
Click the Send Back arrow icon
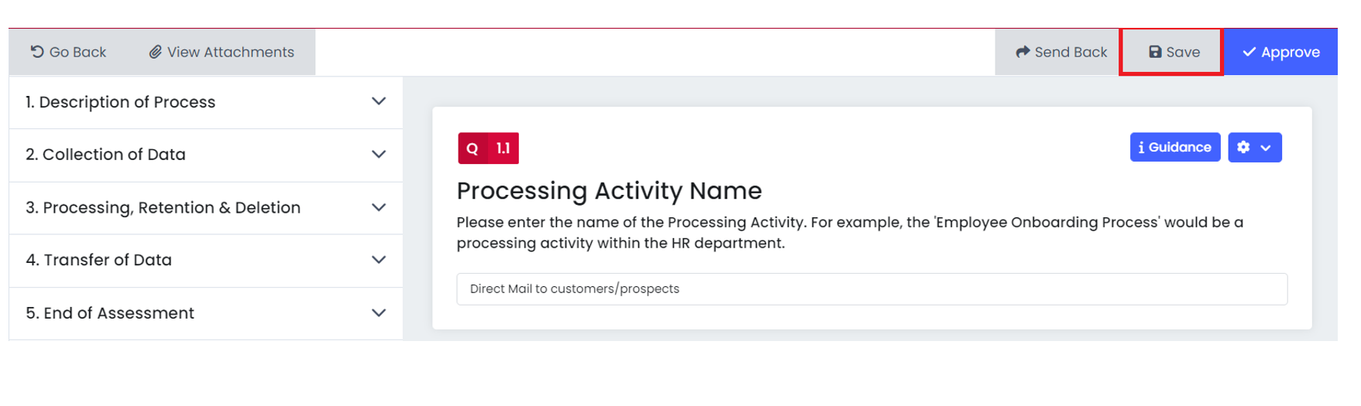[x=1022, y=52]
